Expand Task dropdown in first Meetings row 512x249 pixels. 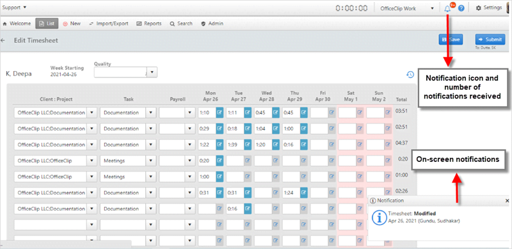click(x=150, y=161)
